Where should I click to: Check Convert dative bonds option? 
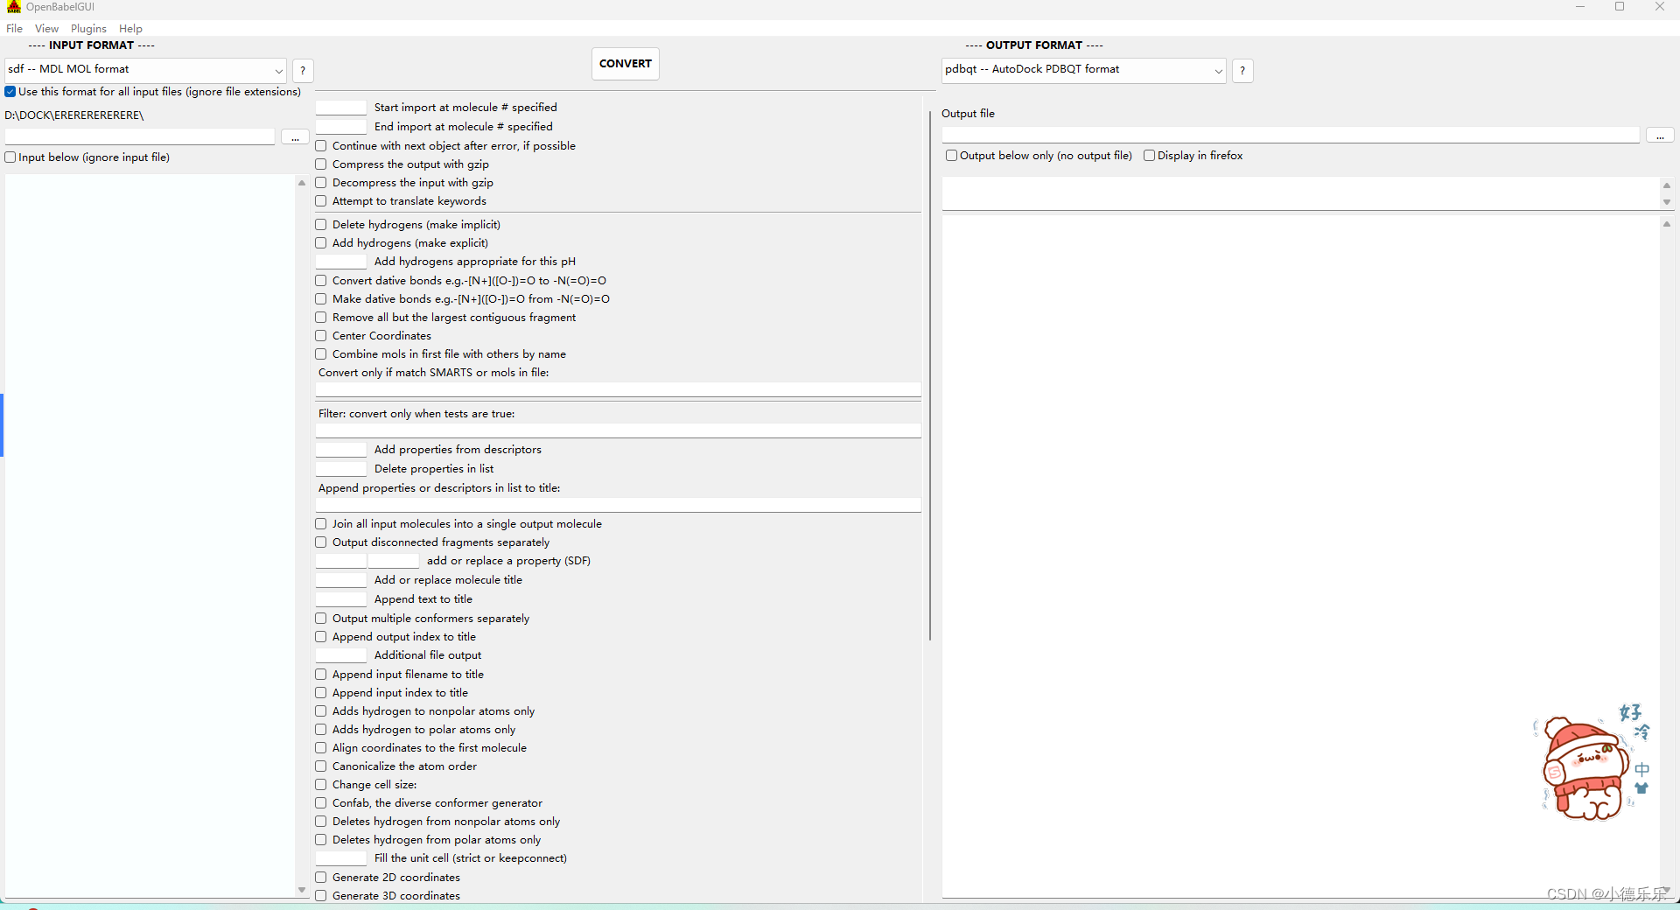tap(321, 281)
